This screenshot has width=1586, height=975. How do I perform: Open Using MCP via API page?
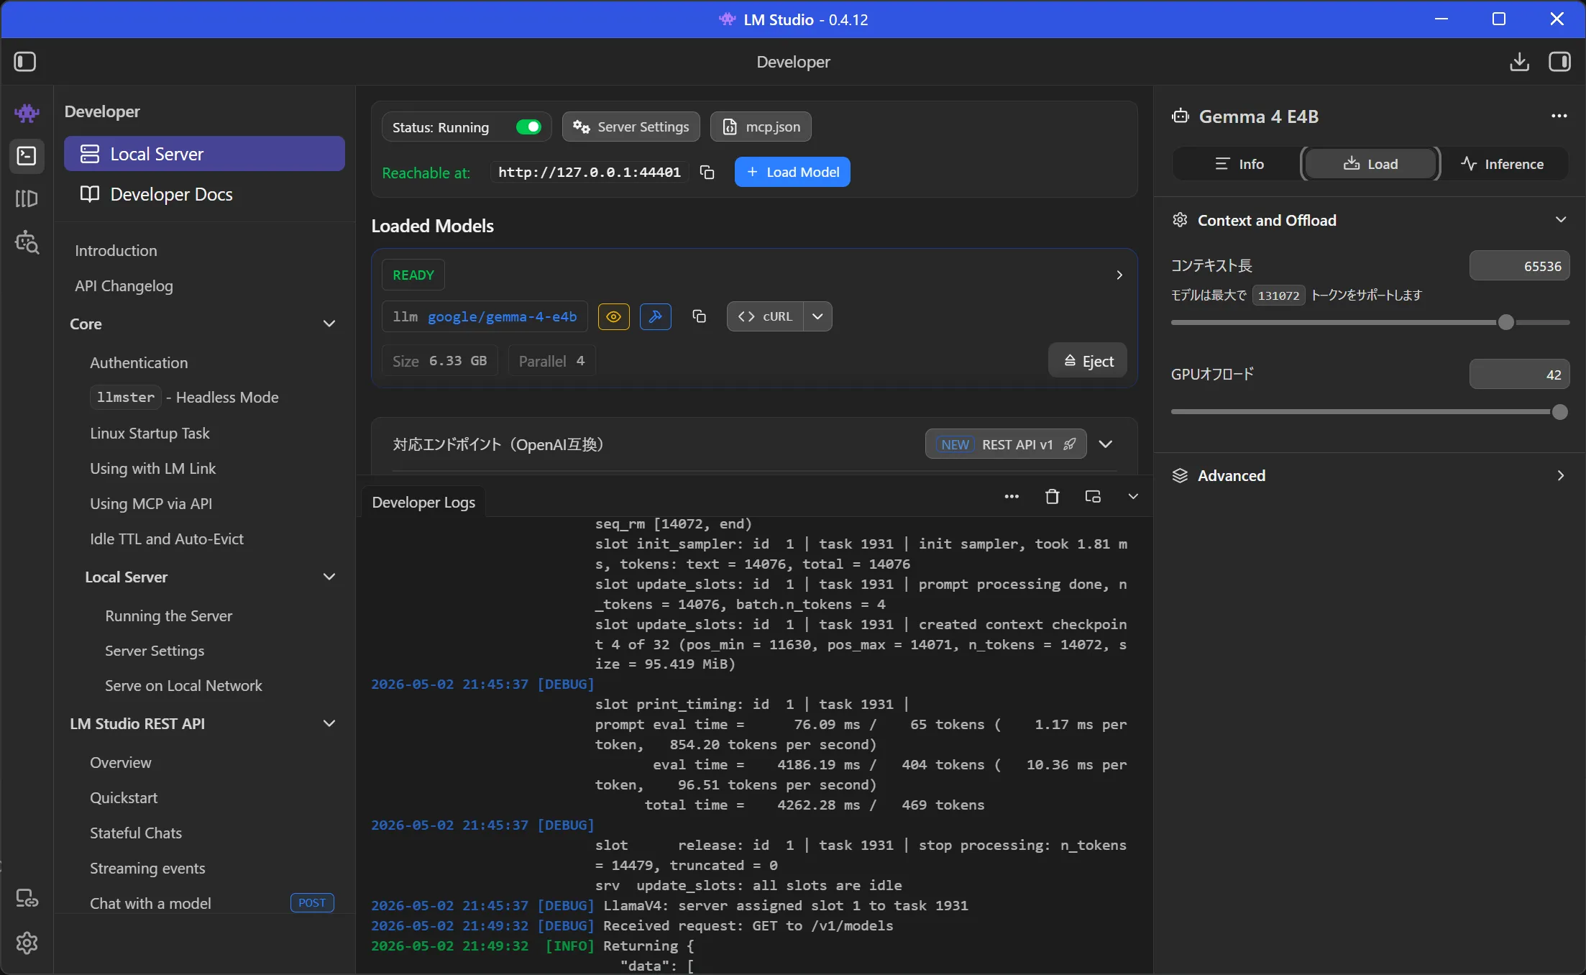(151, 503)
